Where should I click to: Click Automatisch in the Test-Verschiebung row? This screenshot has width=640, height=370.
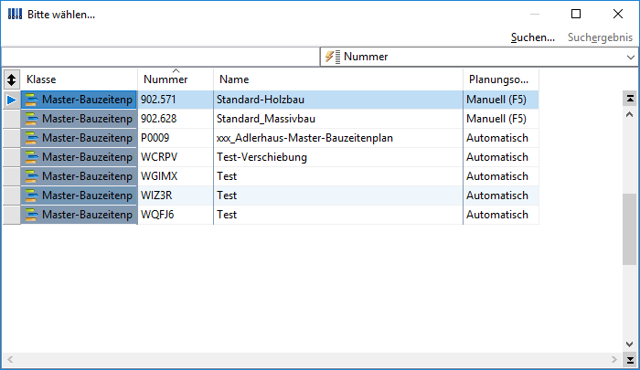point(497,157)
